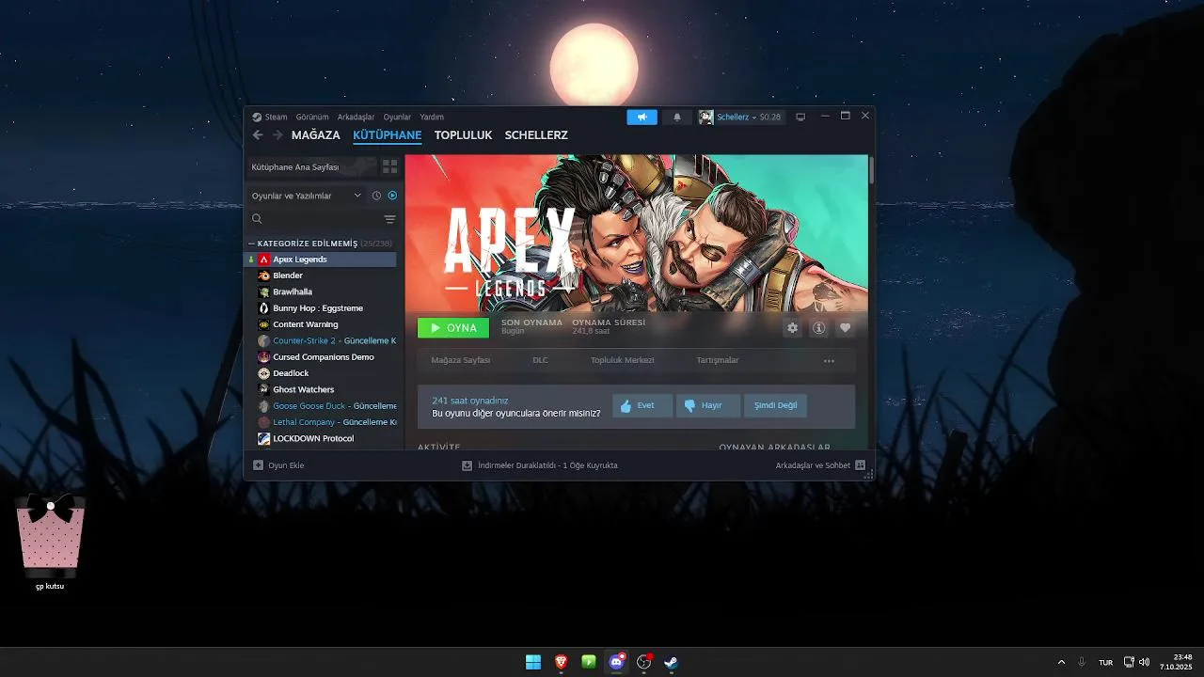Screen dimensions: 1204x677
Task: Go forward with the right arrow
Action: coord(277,135)
